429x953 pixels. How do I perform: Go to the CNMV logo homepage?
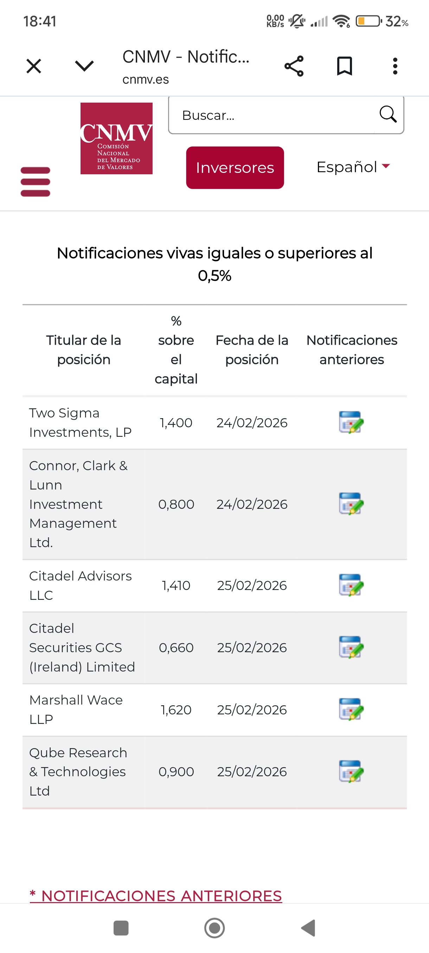click(117, 138)
